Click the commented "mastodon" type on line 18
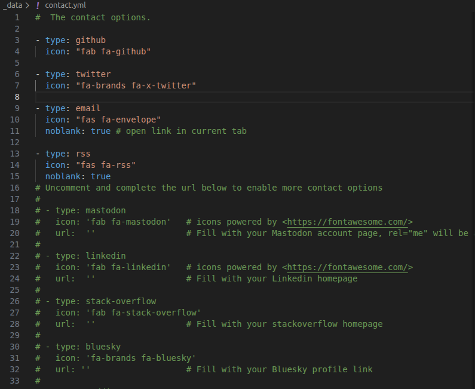Screen dimensions: 475x389 (105, 210)
